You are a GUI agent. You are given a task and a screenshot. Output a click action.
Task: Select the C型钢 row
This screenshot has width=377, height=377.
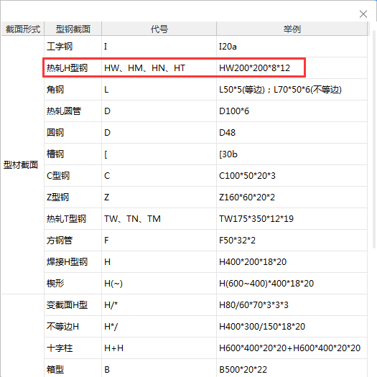coord(205,176)
